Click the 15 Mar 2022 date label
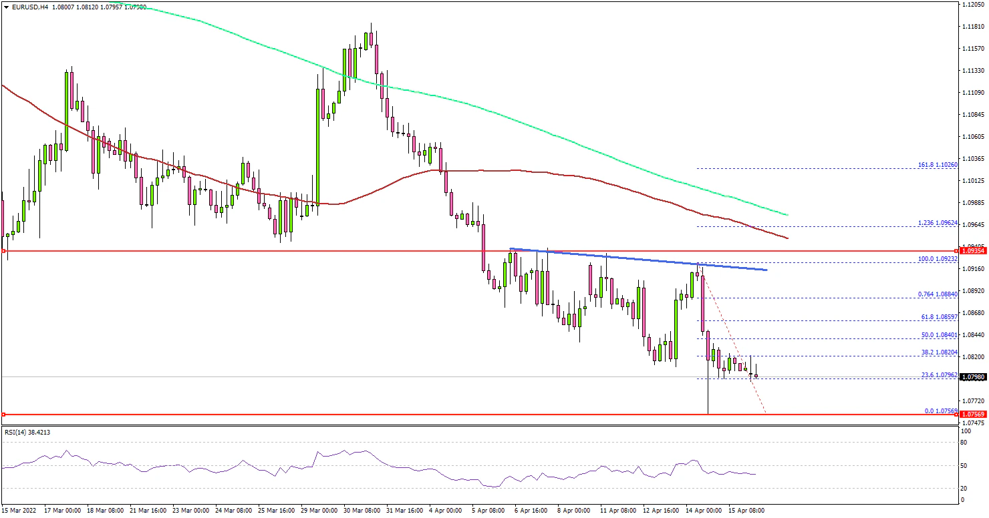Image resolution: width=989 pixels, height=518 pixels. coord(19,510)
